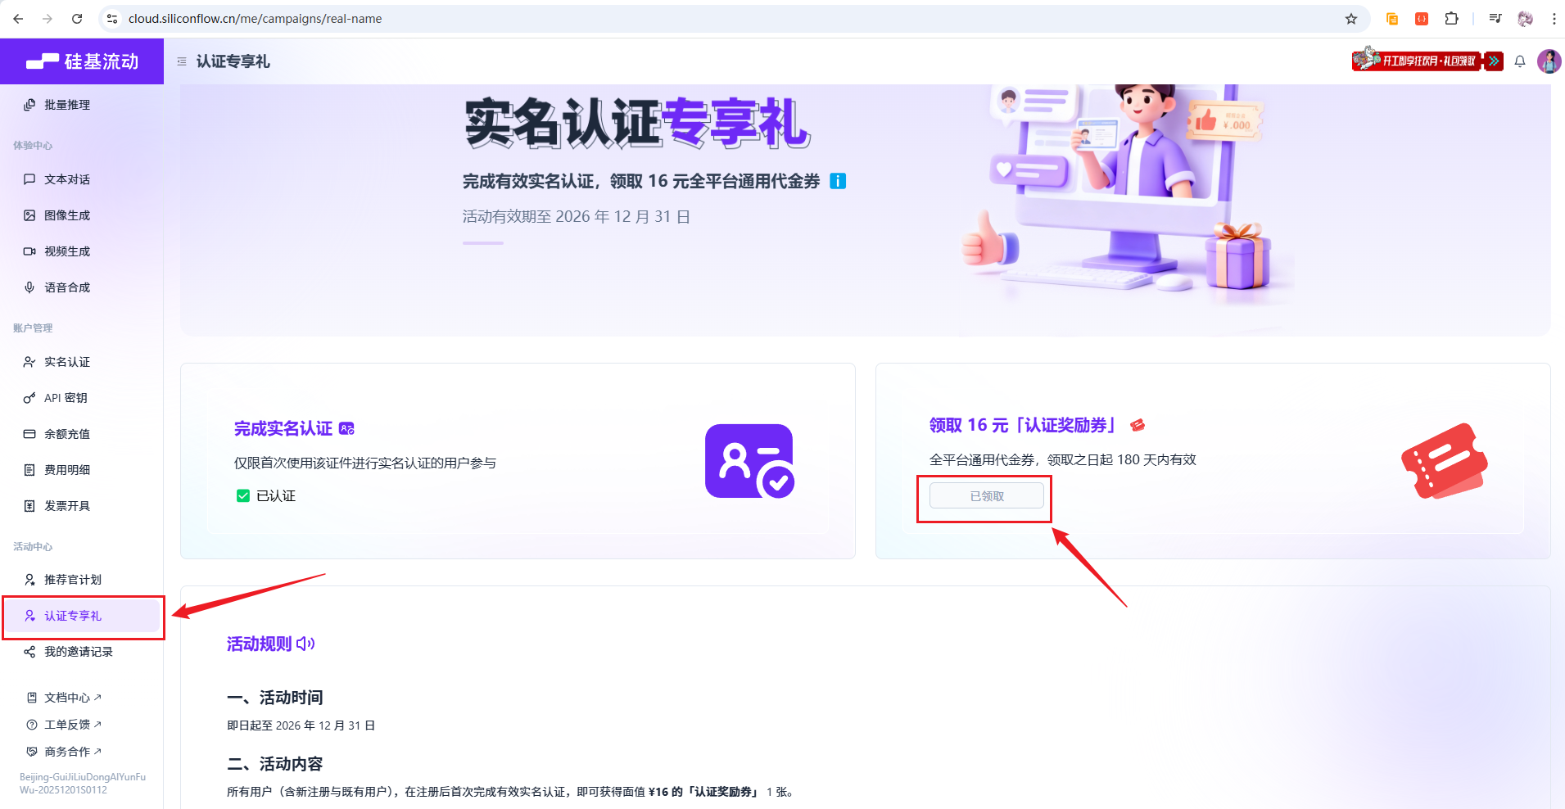Open the browser extensions dropdown
The height and width of the screenshot is (809, 1565).
coord(1453,18)
